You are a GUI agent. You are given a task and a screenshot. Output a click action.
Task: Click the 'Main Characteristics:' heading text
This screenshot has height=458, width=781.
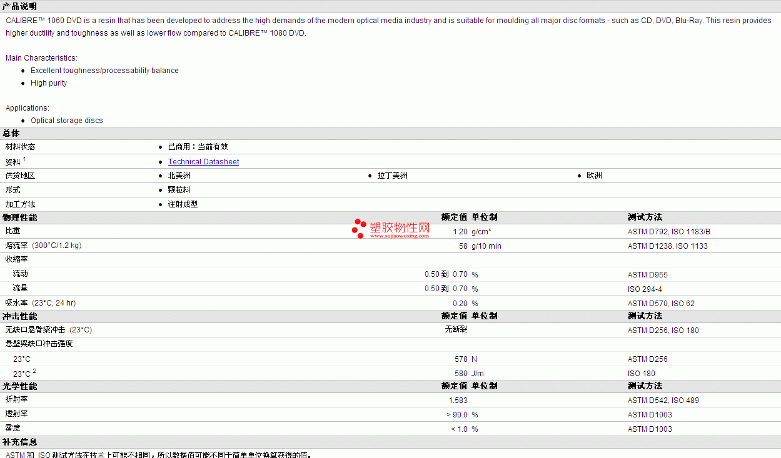pos(41,58)
